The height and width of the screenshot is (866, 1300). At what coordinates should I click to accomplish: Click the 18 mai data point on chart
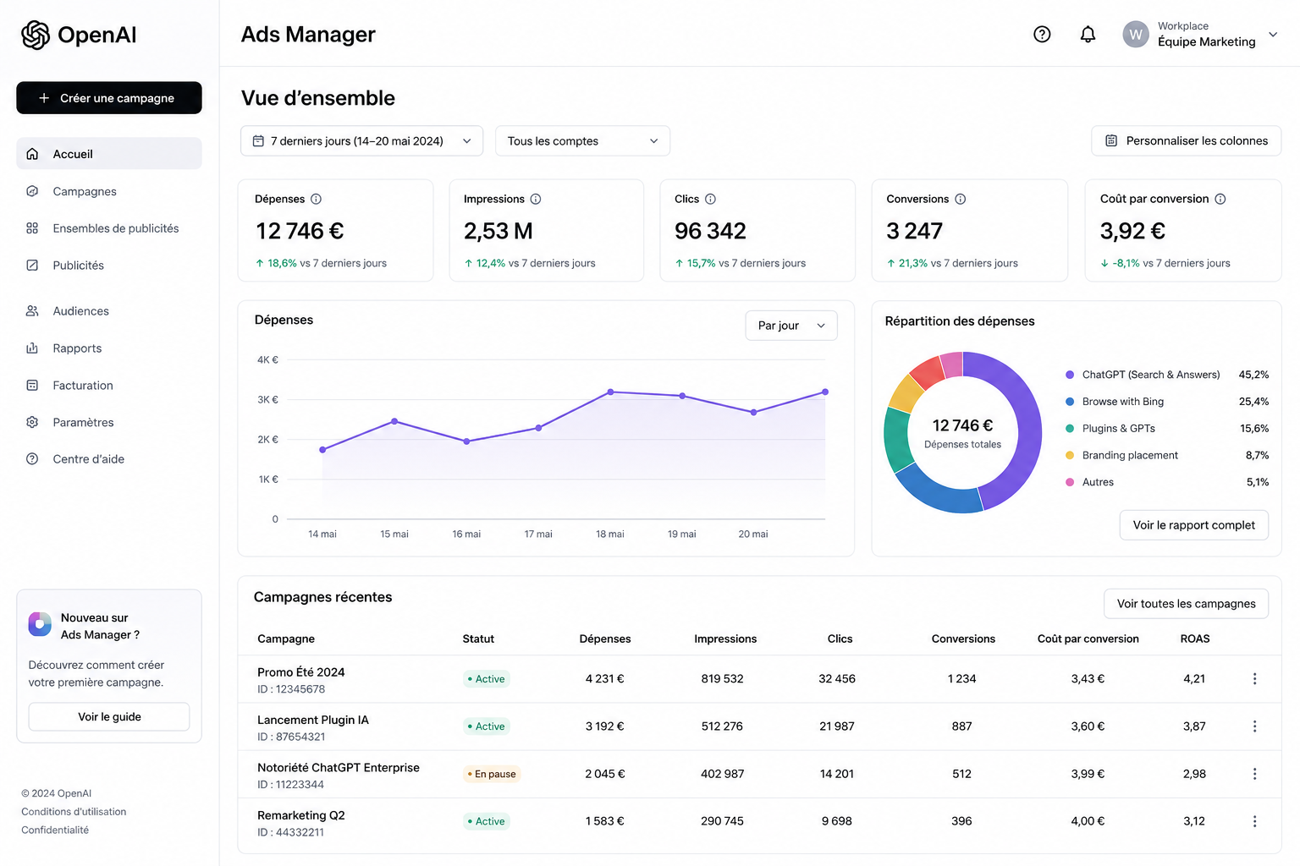click(610, 392)
